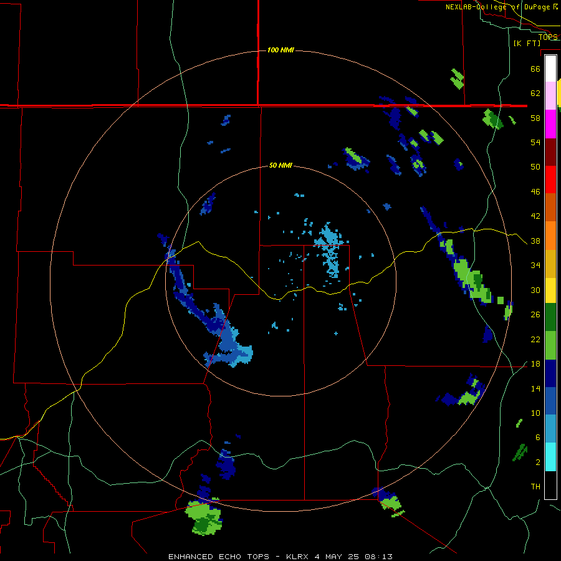Click the legend value '18'

pos(535,364)
